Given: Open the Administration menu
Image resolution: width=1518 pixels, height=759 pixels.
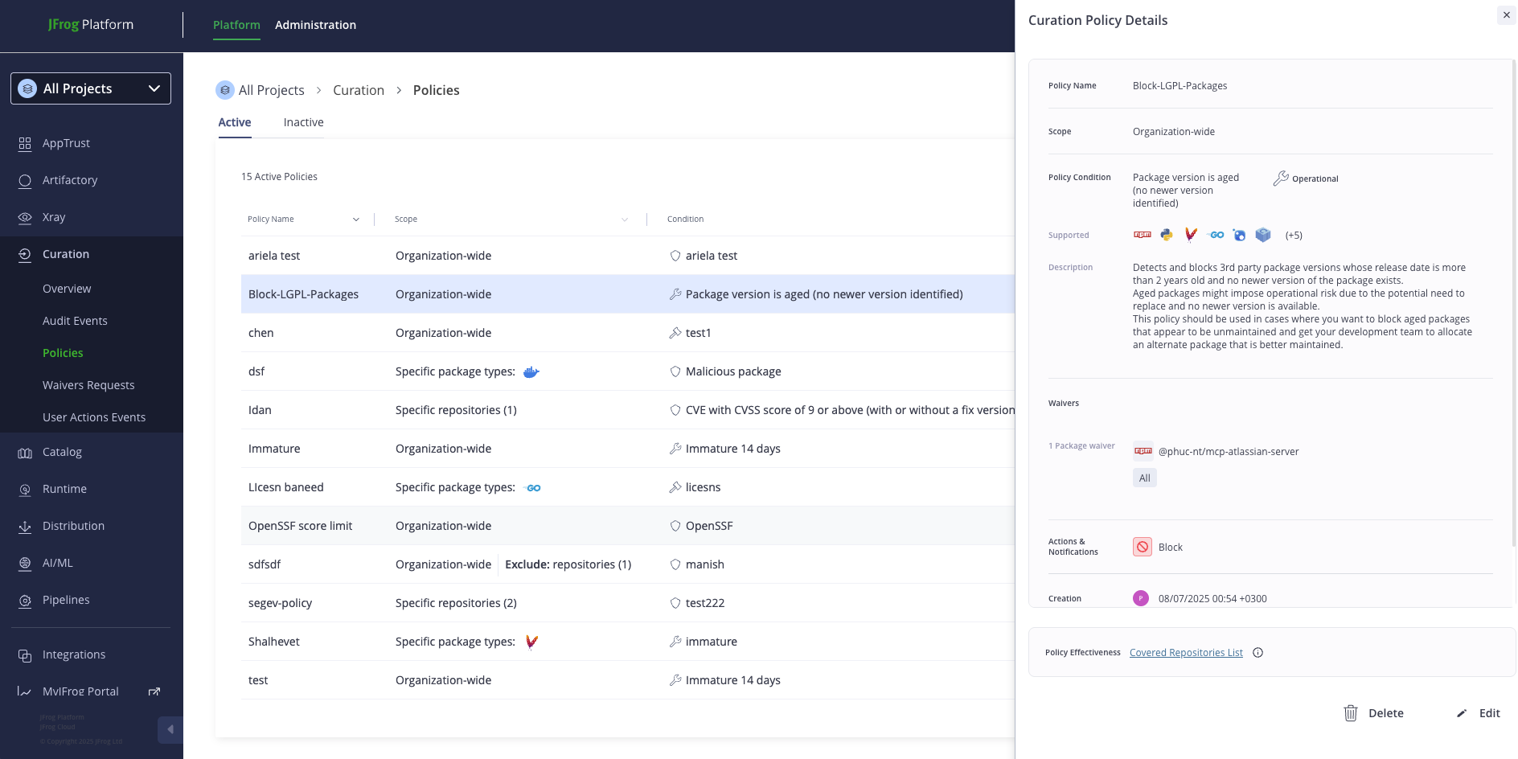Looking at the screenshot, I should pyautogui.click(x=315, y=25).
